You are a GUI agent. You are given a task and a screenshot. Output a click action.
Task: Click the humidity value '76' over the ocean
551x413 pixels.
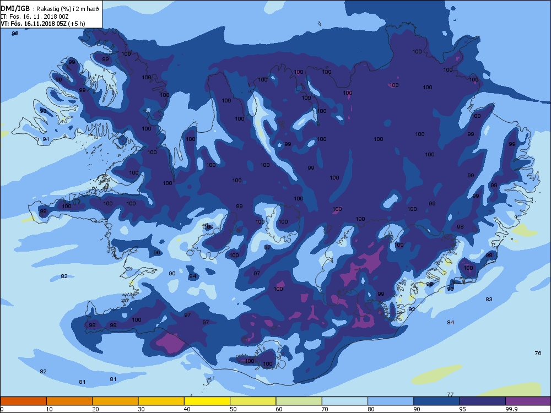click(538, 354)
